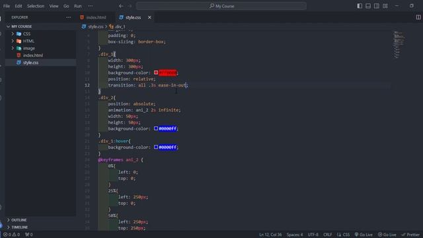Viewport: 423px width, 238px height.
Task: Customize layout icon in title bar
Action: pyautogui.click(x=385, y=6)
